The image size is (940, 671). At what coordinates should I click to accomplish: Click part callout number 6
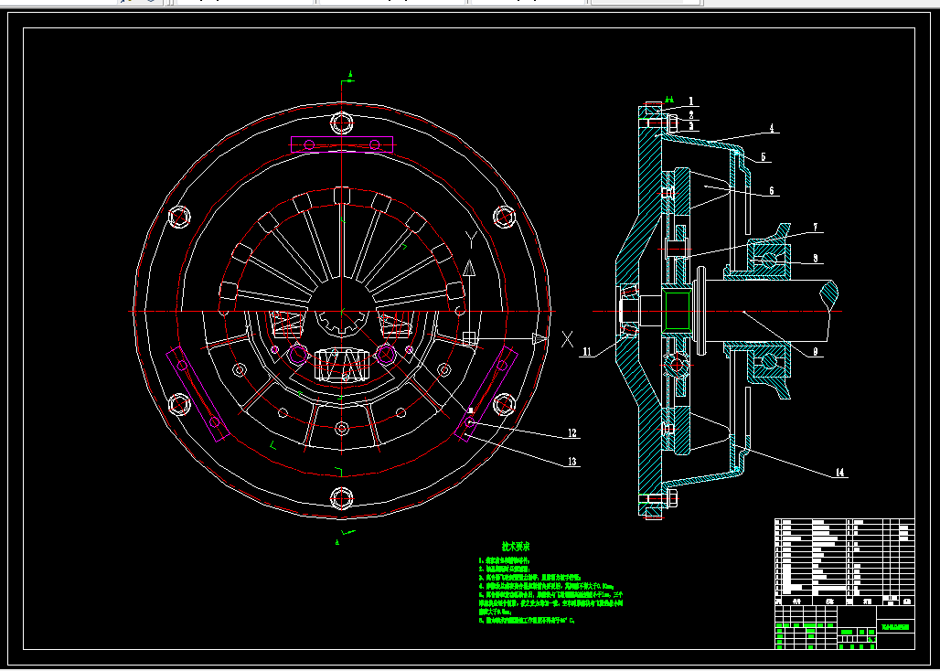click(772, 191)
